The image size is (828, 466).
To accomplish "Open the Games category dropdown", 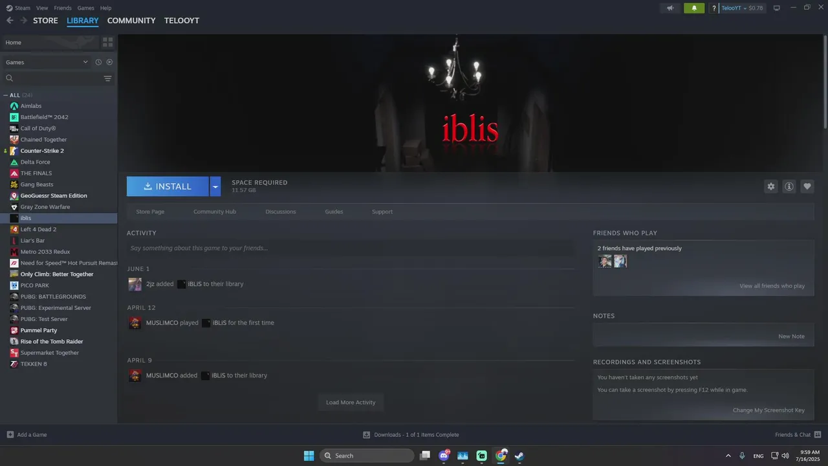I will pos(47,62).
